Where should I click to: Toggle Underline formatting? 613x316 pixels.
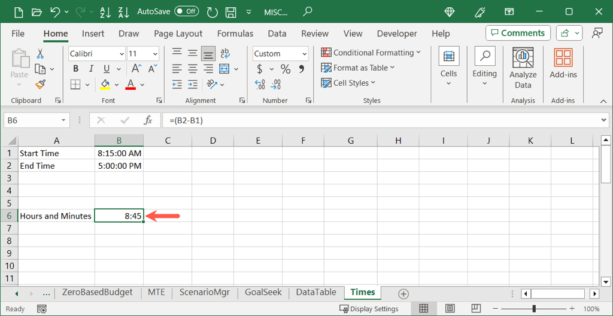click(x=107, y=69)
